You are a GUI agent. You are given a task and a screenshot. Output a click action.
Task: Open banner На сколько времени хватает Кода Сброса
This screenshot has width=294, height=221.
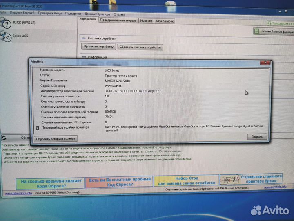pyautogui.click(x=51, y=183)
